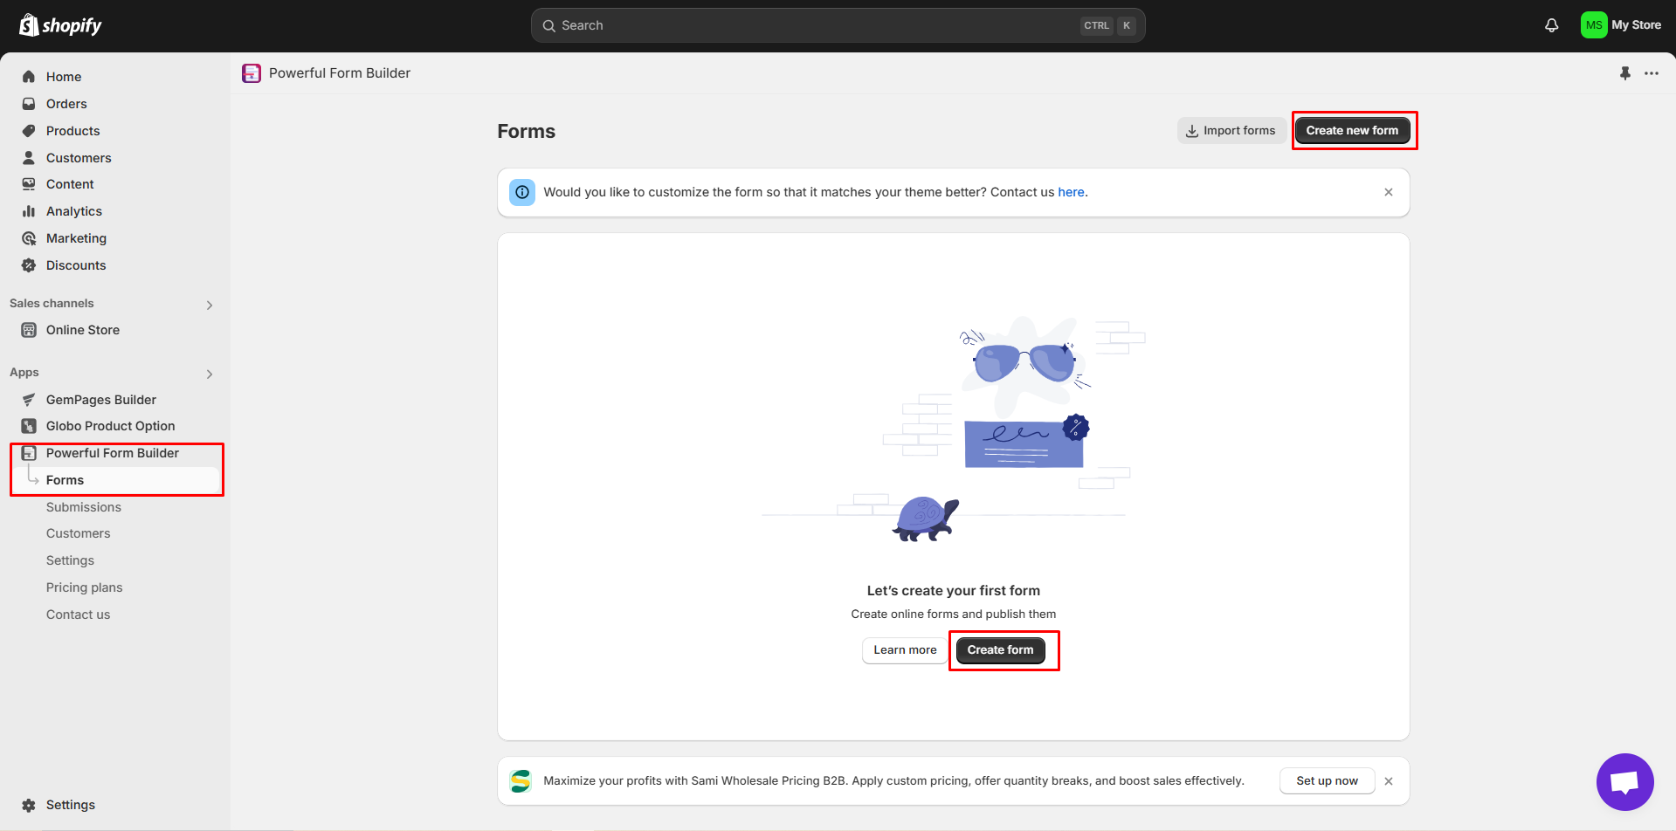Image resolution: width=1676 pixels, height=831 pixels.
Task: Click the Set up now button
Action: point(1326,781)
